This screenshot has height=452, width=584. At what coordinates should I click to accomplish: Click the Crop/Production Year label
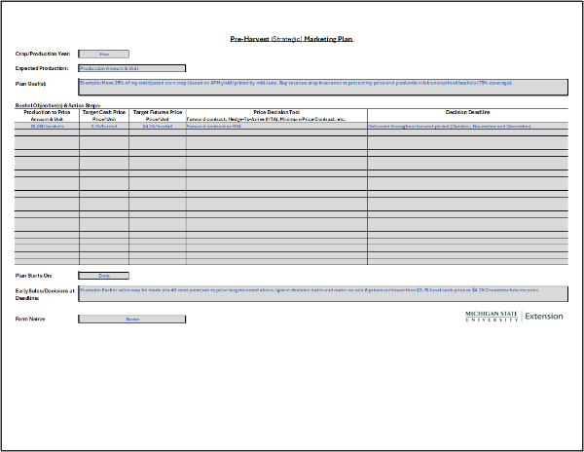click(43, 54)
